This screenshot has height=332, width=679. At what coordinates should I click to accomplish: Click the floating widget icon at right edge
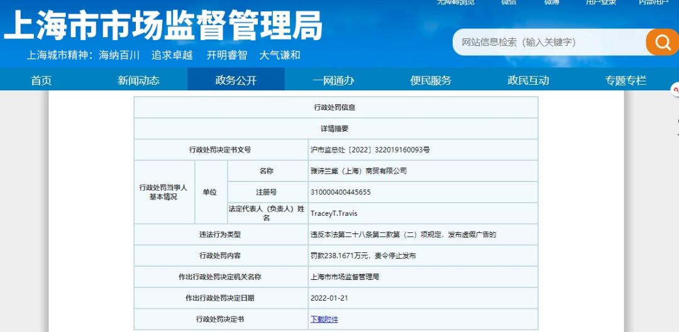(x=675, y=91)
